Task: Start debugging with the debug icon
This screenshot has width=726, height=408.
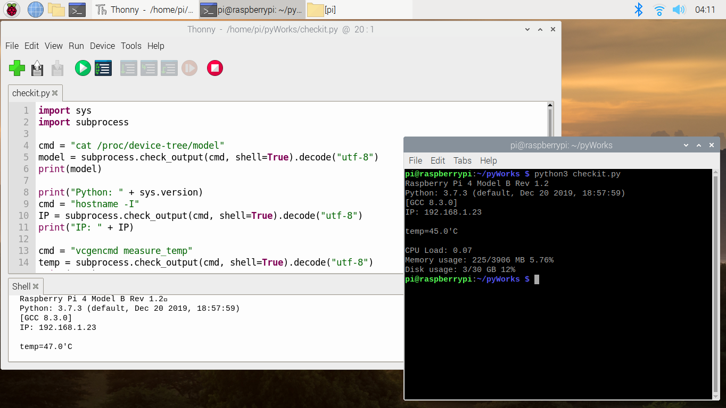Action: coord(103,68)
